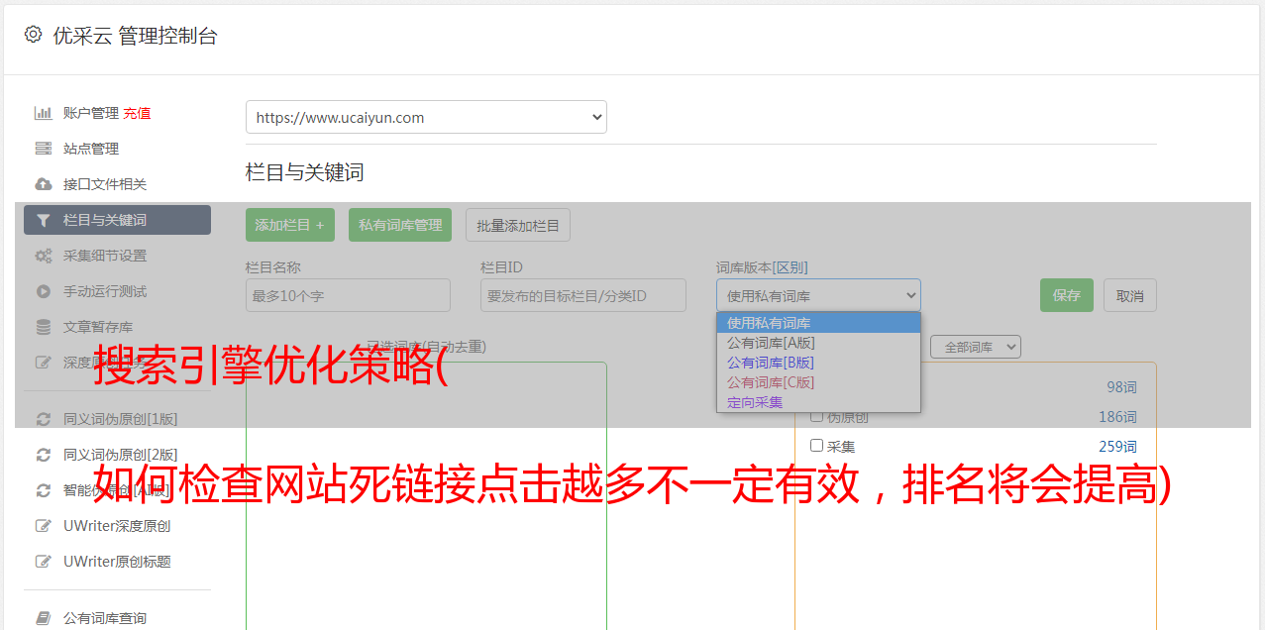The image size is (1265, 630).
Task: Click the 文章暂存库 database icon
Action: [x=43, y=327]
